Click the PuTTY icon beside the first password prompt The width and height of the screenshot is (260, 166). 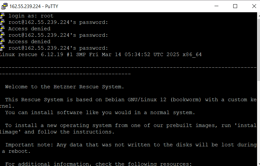coord(2,22)
